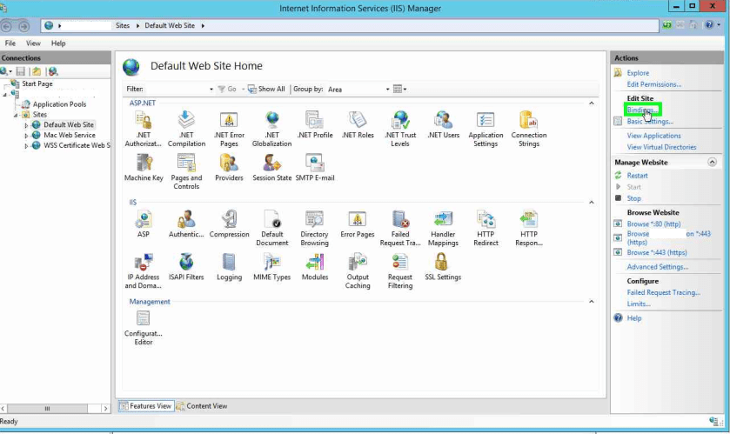The height and width of the screenshot is (434, 730).
Task: Click the Bindings link under Edit Site
Action: click(x=640, y=110)
